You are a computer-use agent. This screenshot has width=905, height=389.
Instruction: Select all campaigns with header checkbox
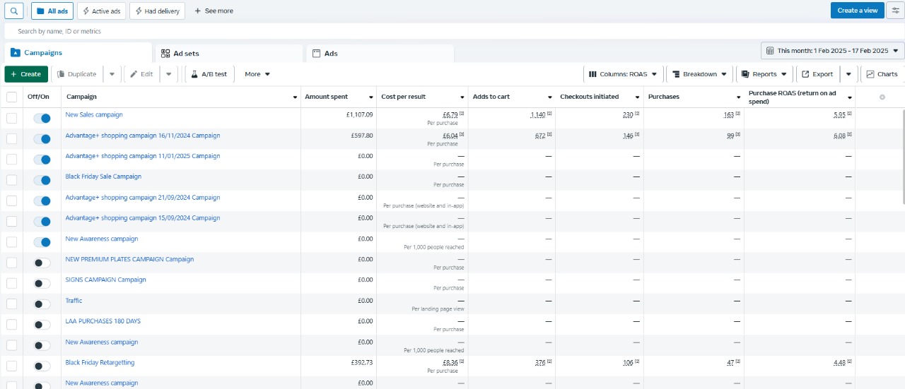[11, 97]
